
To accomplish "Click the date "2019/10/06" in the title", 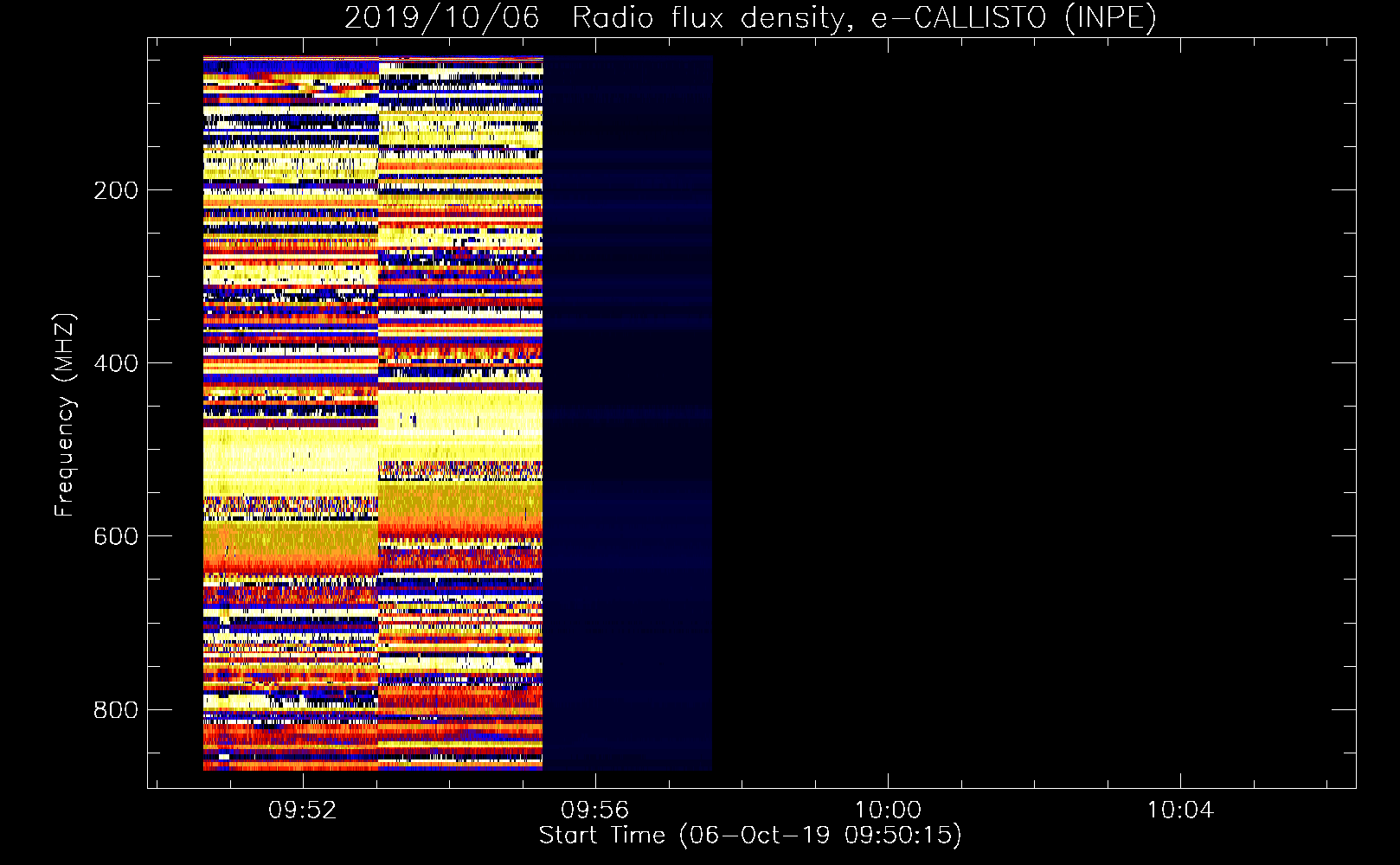I will (x=441, y=17).
